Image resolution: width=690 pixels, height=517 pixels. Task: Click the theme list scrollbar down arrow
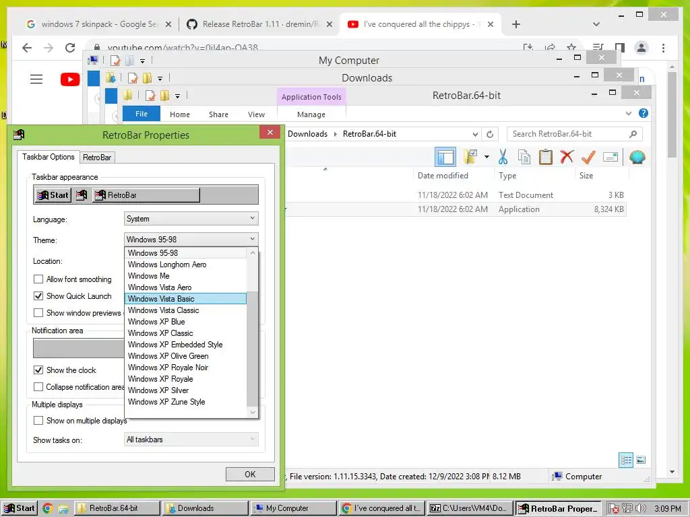253,412
